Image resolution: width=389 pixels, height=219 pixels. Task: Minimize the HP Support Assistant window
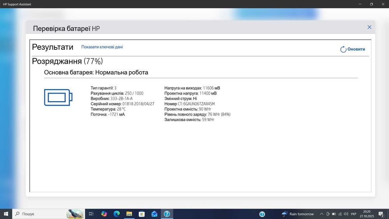click(360, 4)
